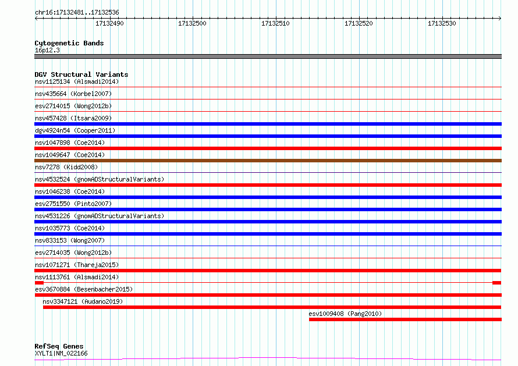
Task: Select the esv2714015 (Wong2012b) label
Action: point(73,106)
